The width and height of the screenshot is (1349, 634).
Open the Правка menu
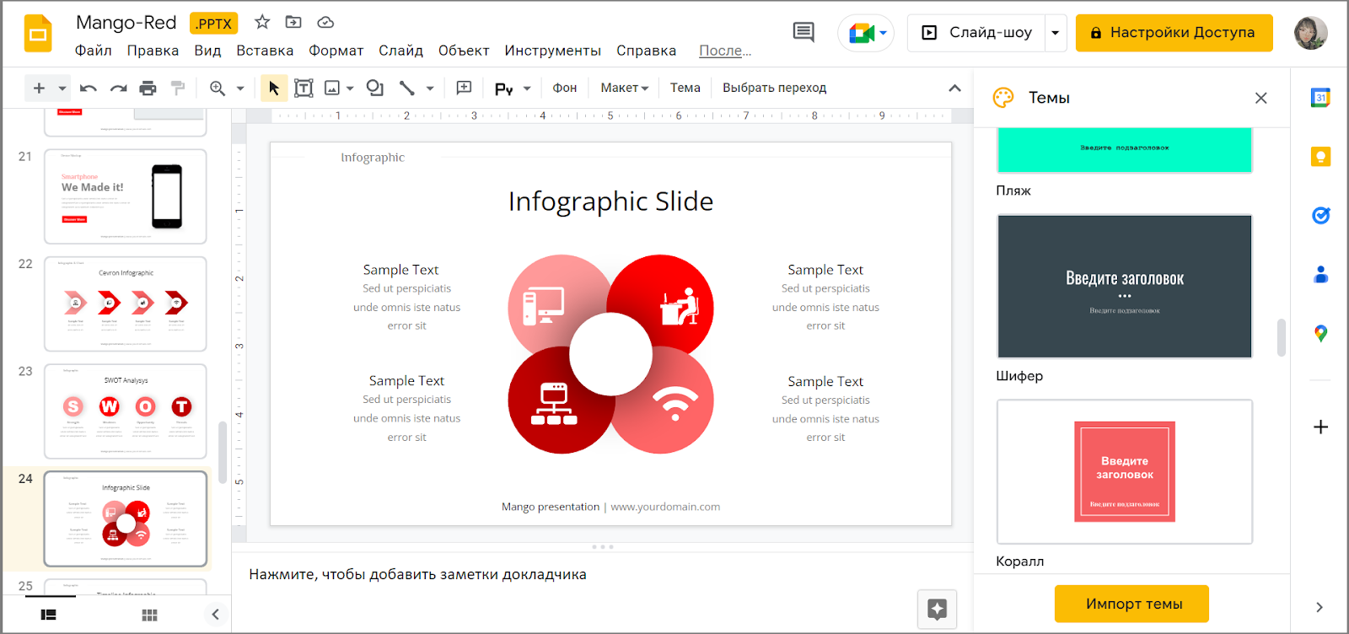click(x=153, y=51)
